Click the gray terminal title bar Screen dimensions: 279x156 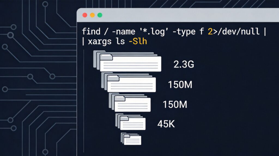[x=177, y=15]
